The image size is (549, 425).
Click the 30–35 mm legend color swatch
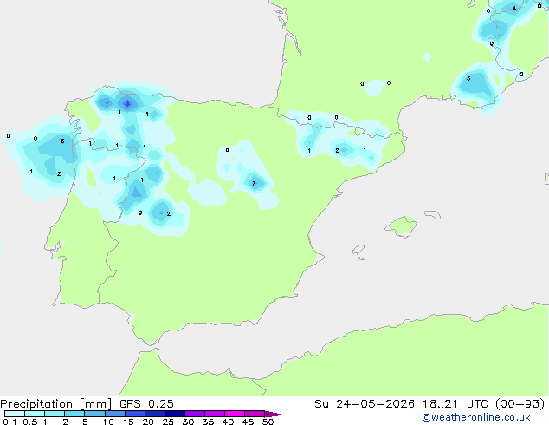pyautogui.click(x=194, y=414)
